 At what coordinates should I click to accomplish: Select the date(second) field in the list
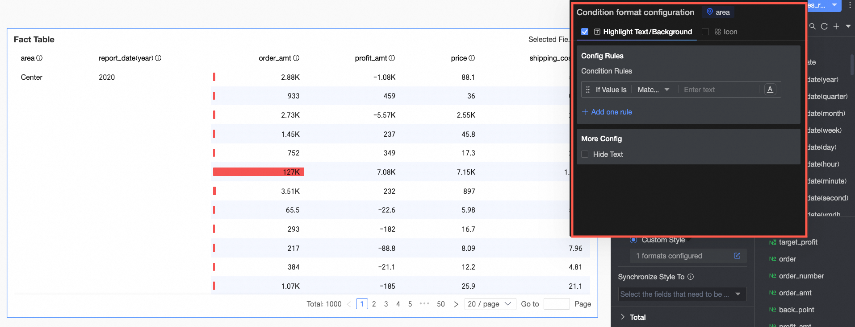(x=828, y=198)
